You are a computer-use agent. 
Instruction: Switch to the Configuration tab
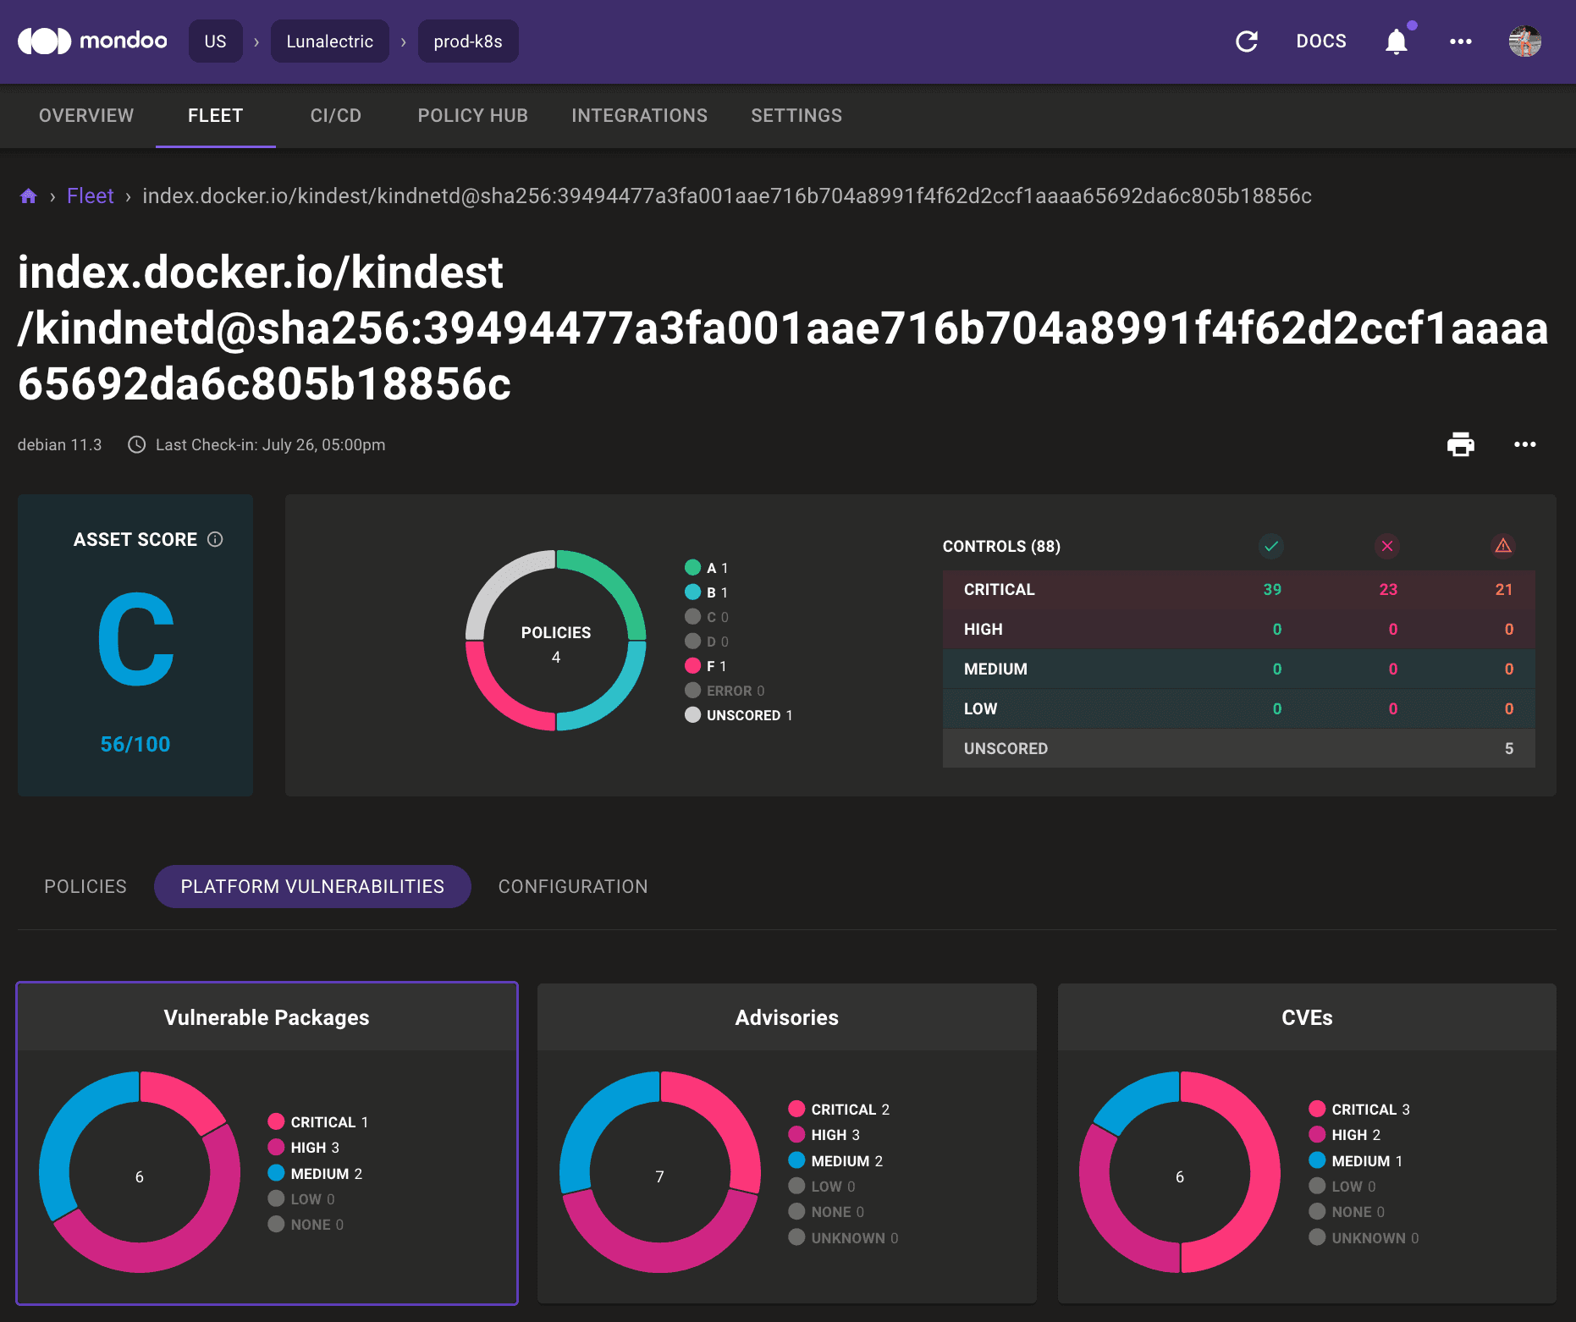point(573,886)
